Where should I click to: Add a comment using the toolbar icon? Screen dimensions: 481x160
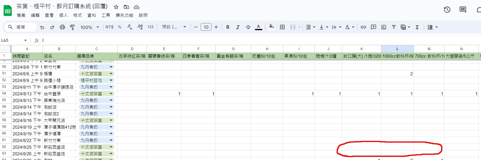point(373,27)
